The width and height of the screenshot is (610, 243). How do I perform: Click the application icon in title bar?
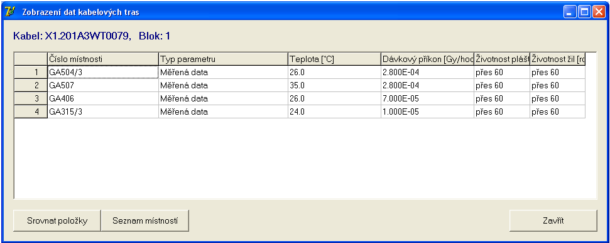(10, 12)
